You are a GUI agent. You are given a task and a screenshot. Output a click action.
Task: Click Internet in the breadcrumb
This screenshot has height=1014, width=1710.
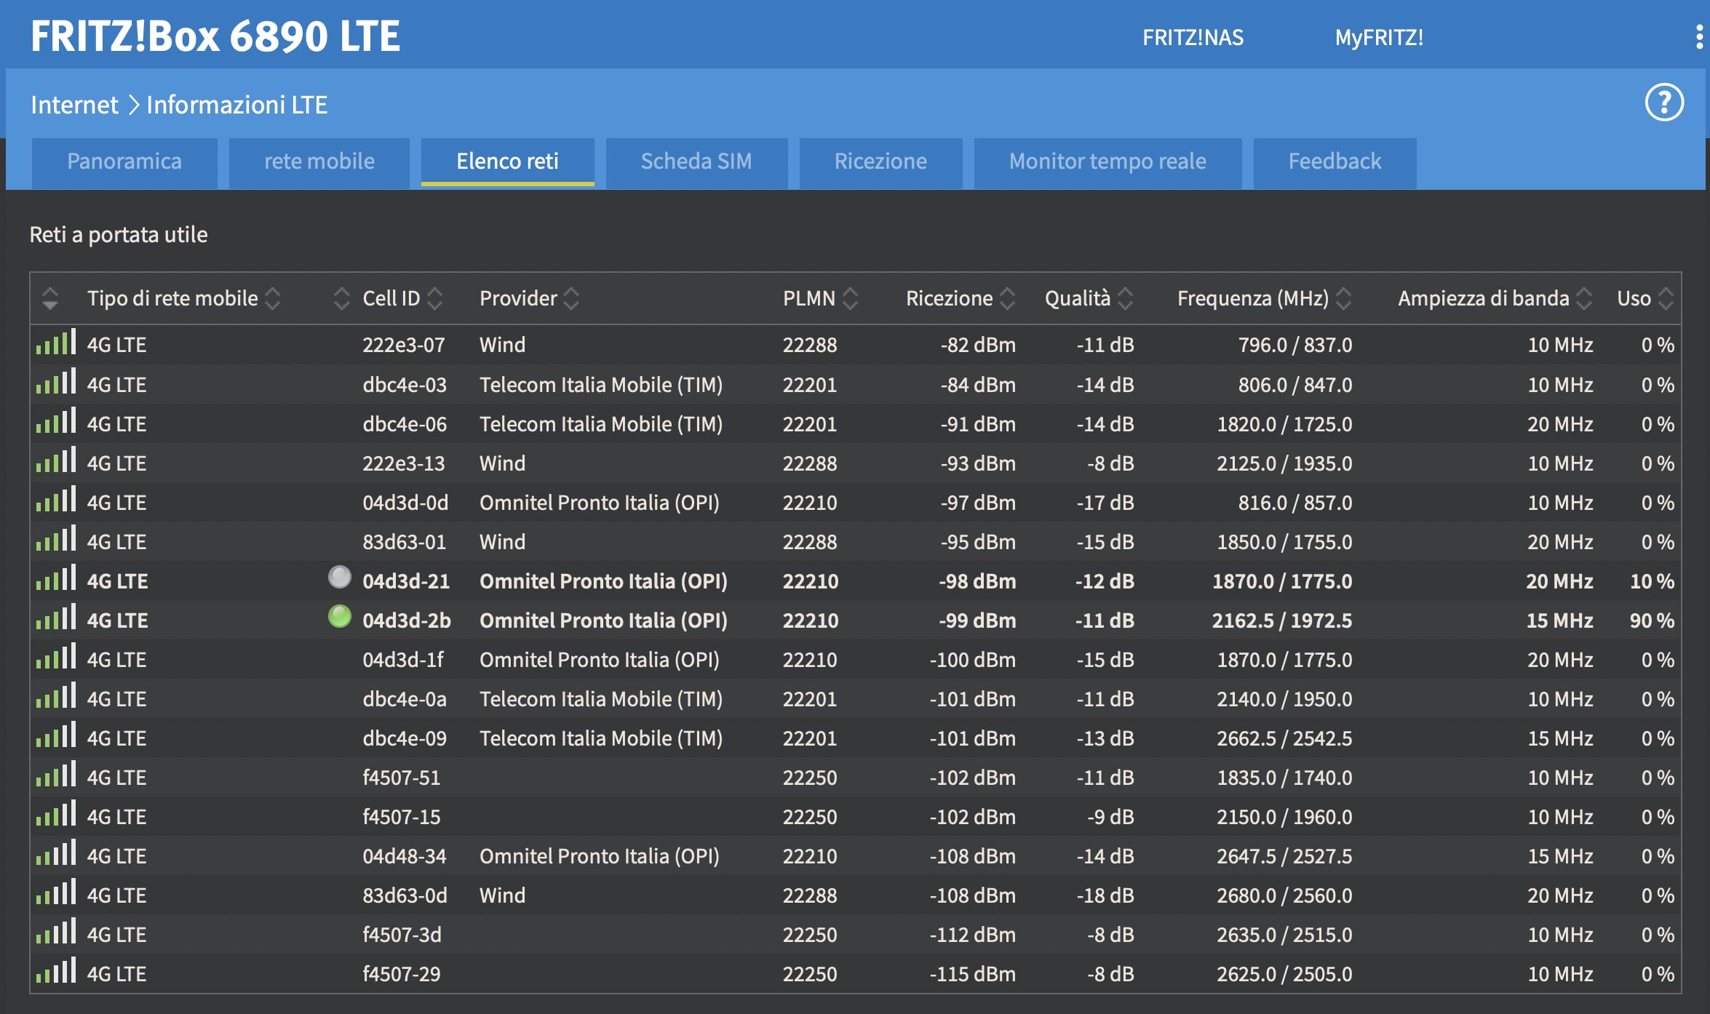[x=74, y=105]
